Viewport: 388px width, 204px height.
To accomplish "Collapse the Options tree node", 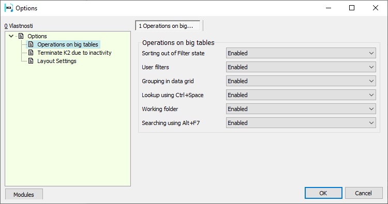I will click(x=11, y=36).
